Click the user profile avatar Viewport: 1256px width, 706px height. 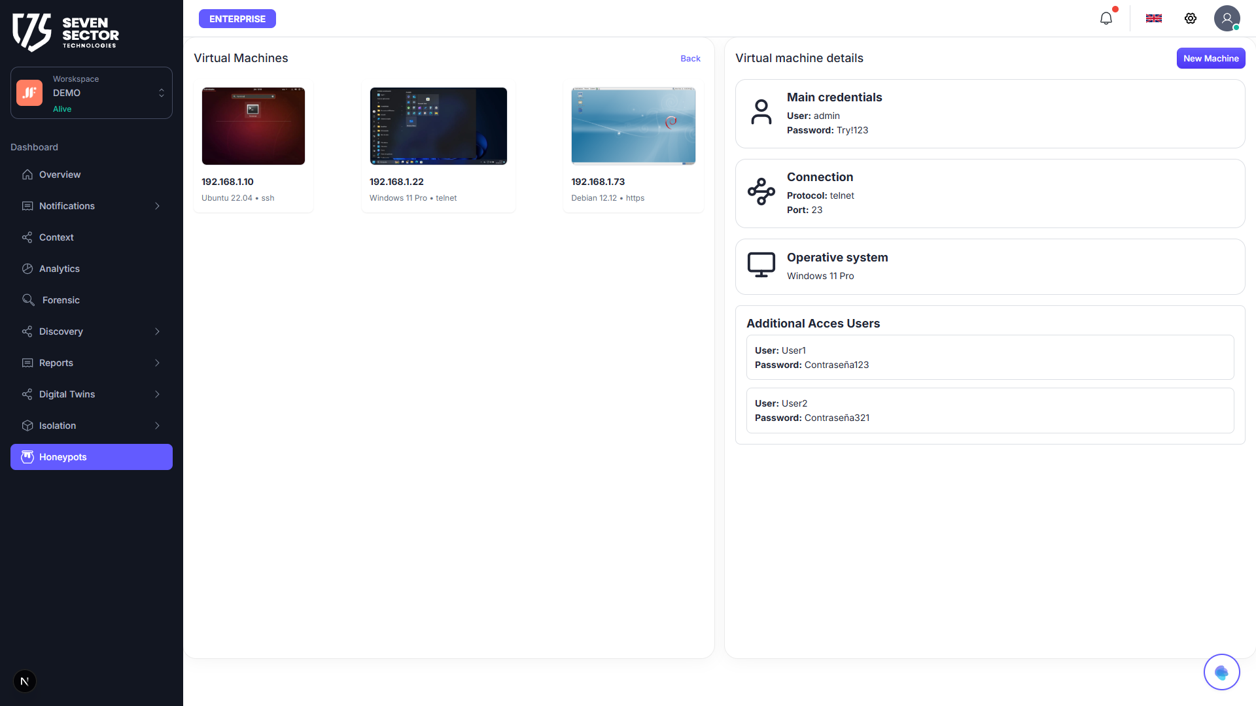pos(1227,18)
